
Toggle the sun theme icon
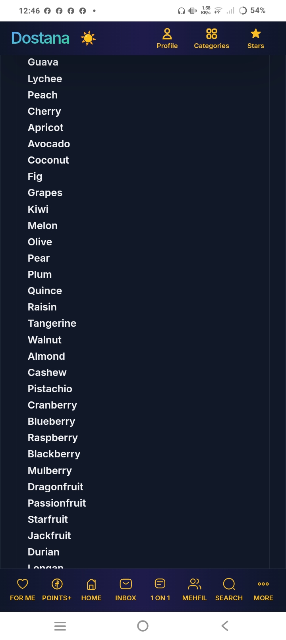pyautogui.click(x=88, y=38)
